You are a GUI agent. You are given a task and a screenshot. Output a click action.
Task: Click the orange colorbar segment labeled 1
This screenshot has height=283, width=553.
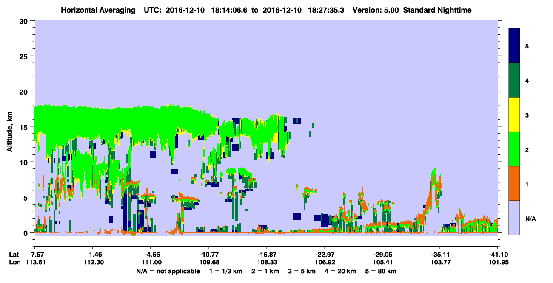coord(514,183)
